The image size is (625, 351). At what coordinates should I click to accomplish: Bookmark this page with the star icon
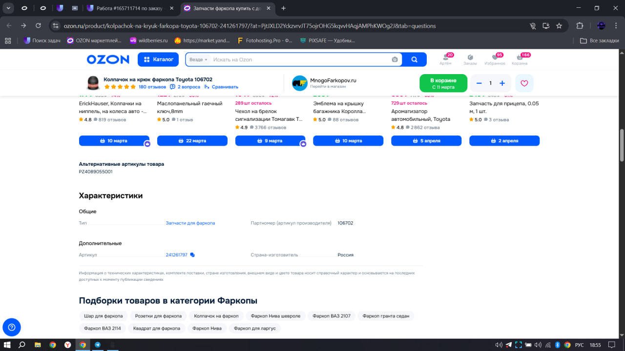[x=559, y=26]
